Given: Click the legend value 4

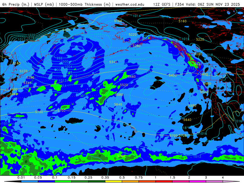Looking at the screenshot, I should (223, 178).
